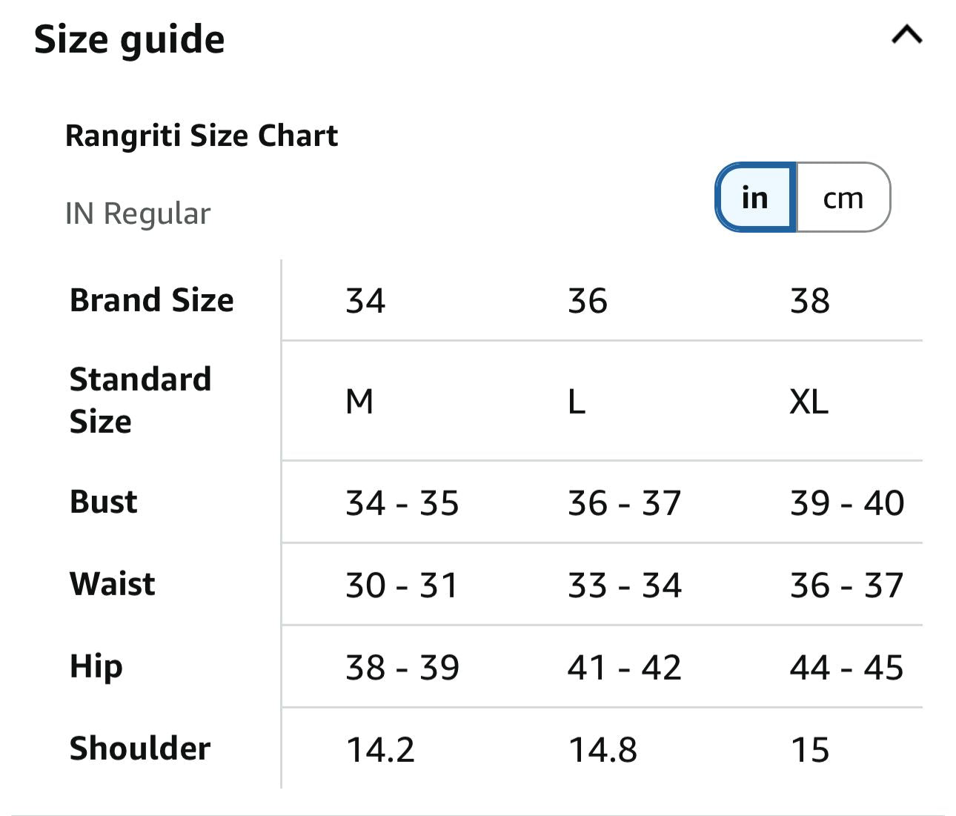Screen dimensions: 956x816
Task: Select the Waist row header
Action: [x=113, y=584]
